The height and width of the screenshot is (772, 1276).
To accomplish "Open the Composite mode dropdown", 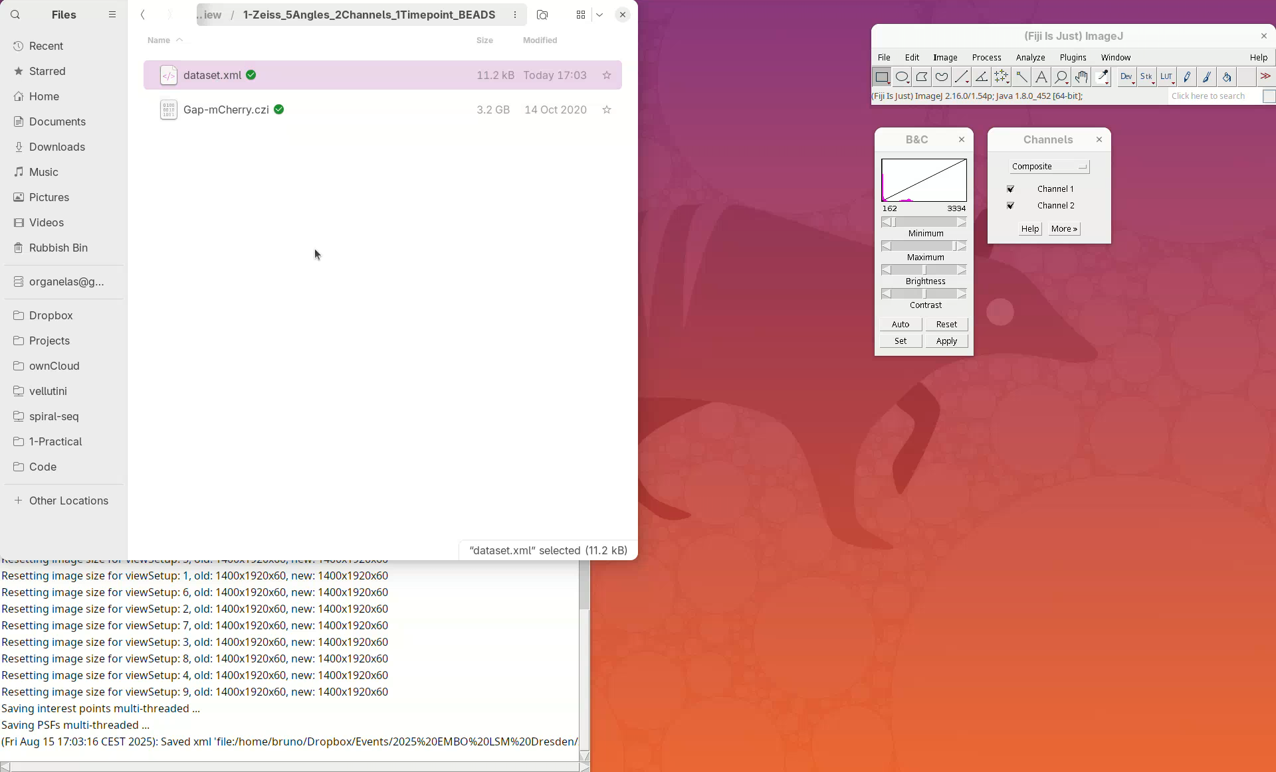I will [x=1049, y=167].
